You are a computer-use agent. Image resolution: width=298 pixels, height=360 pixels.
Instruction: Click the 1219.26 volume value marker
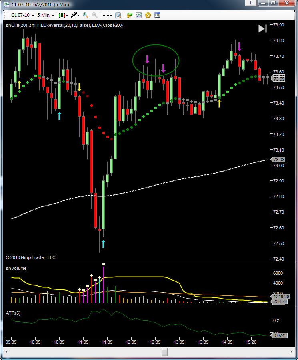(281, 297)
